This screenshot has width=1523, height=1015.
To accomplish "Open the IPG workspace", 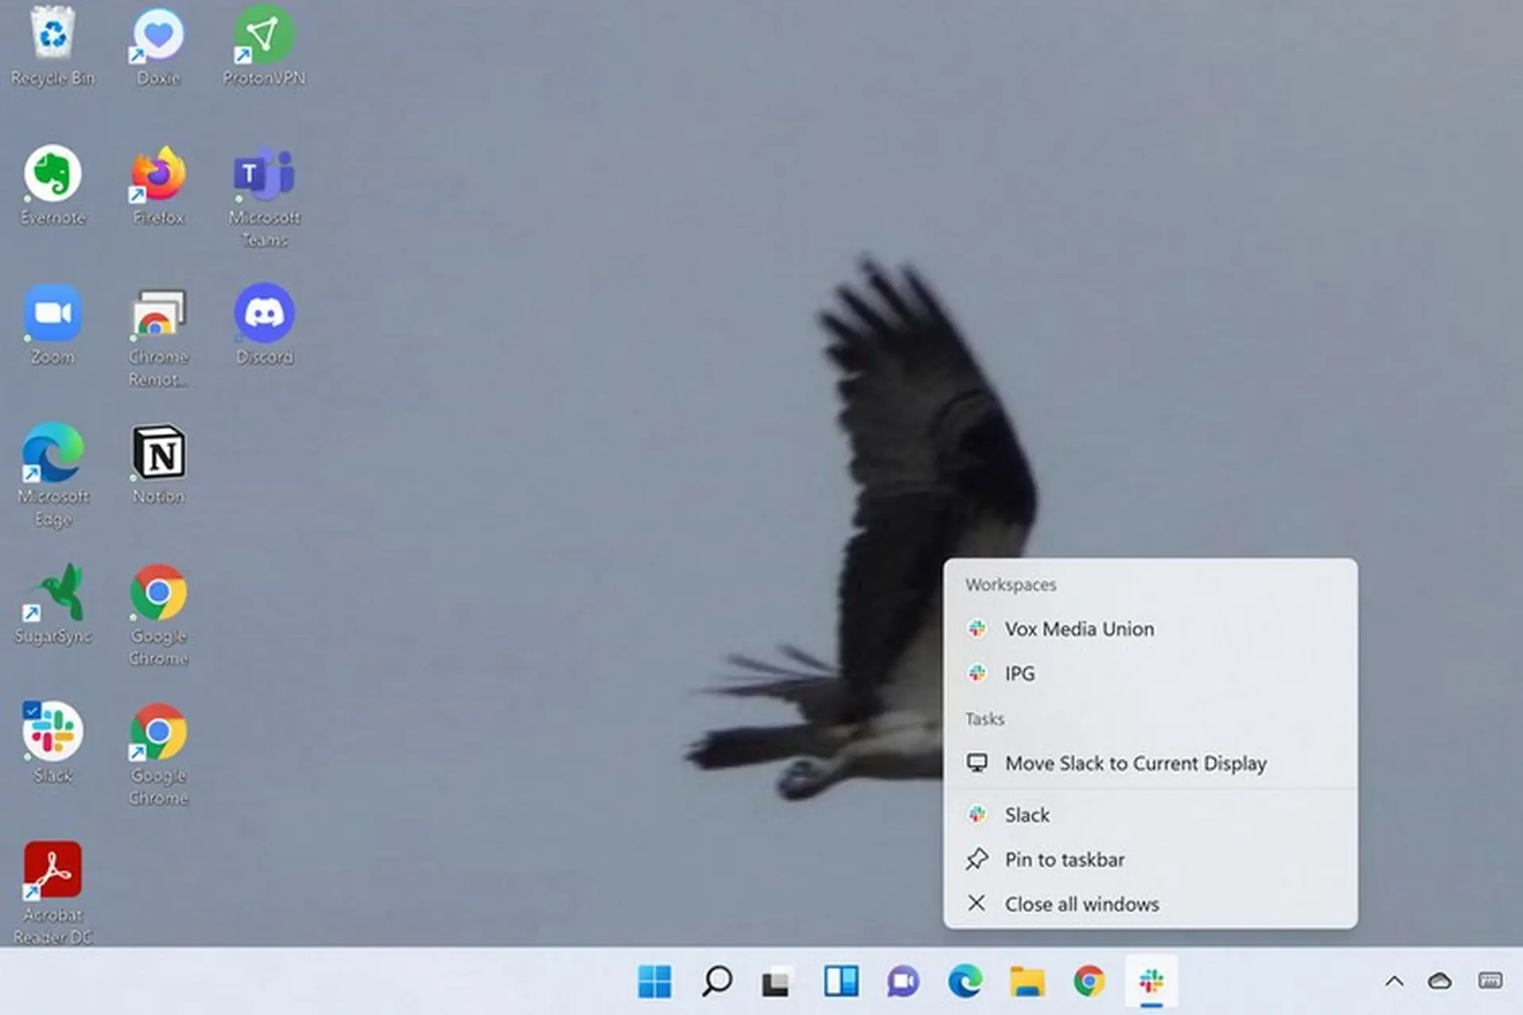I will 1019,673.
